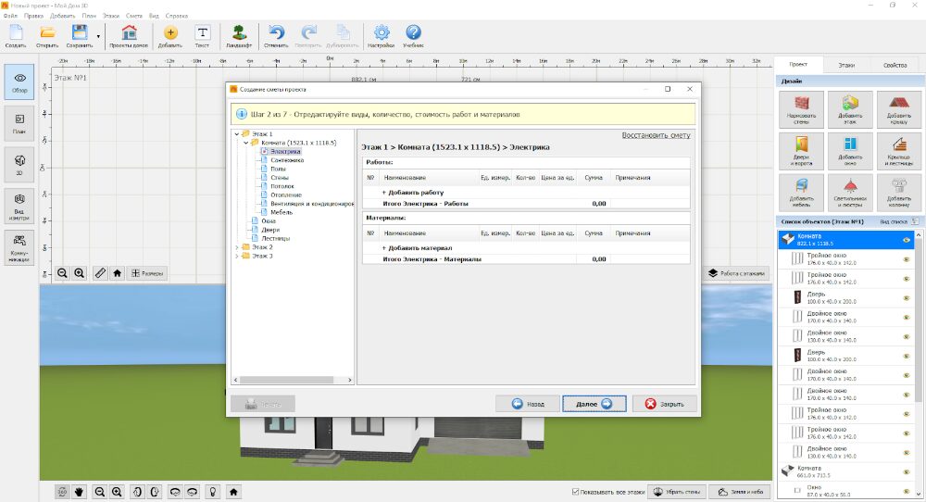Zoom in on the 2D plan toolbar

coord(79,273)
